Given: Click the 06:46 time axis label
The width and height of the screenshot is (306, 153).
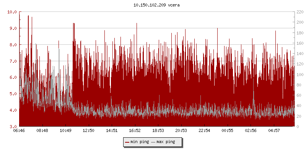Looking at the screenshot, I should coord(19,130).
